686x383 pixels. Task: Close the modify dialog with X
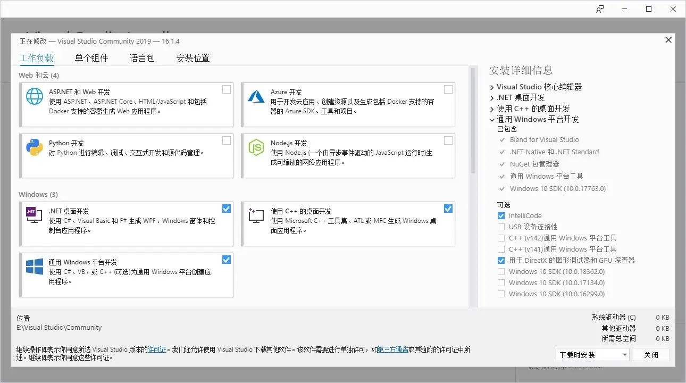tap(669, 40)
